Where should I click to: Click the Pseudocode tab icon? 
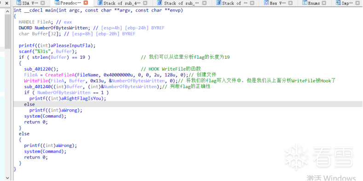57,3
